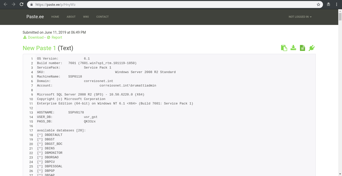Open the incognito indicator icon
342x176 pixels.
[x=328, y=4]
